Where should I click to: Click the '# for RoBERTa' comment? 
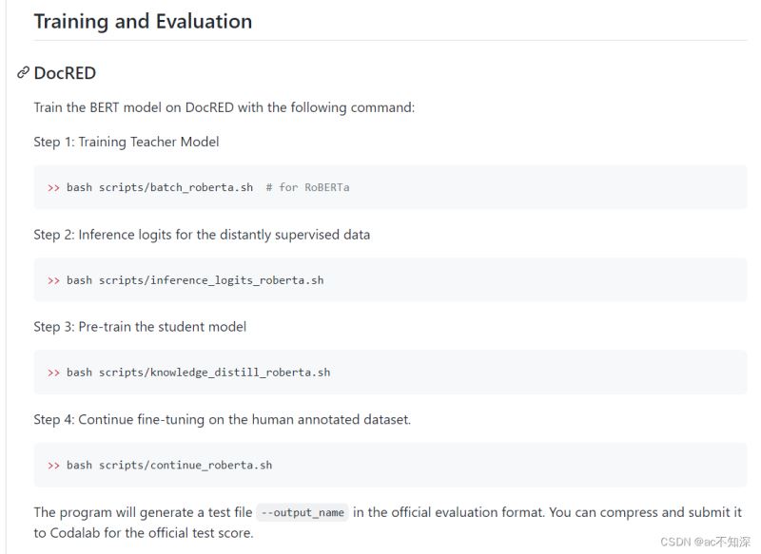pyautogui.click(x=307, y=187)
